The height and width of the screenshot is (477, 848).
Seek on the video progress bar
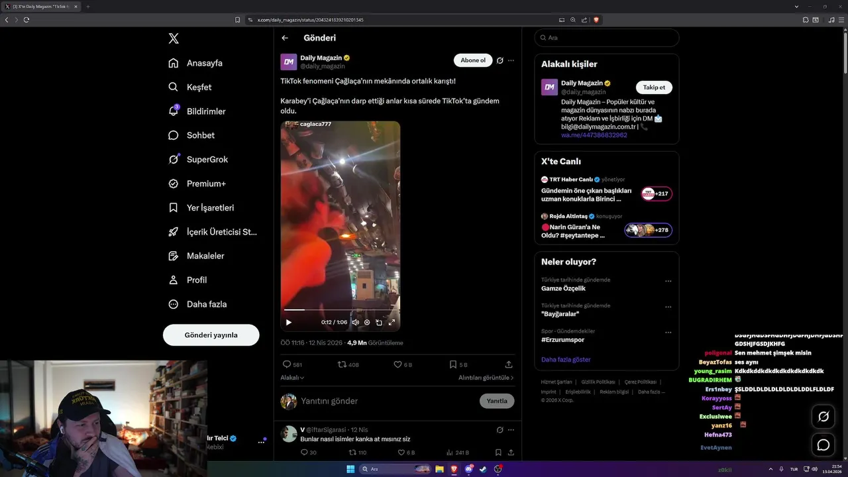coord(340,309)
